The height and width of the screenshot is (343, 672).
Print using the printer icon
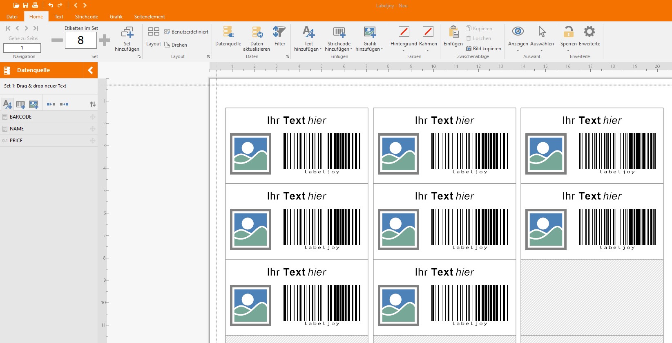[x=35, y=5]
